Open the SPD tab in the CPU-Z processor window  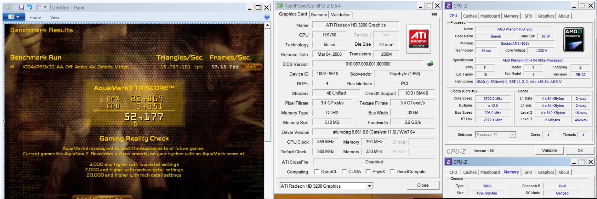[x=528, y=16]
